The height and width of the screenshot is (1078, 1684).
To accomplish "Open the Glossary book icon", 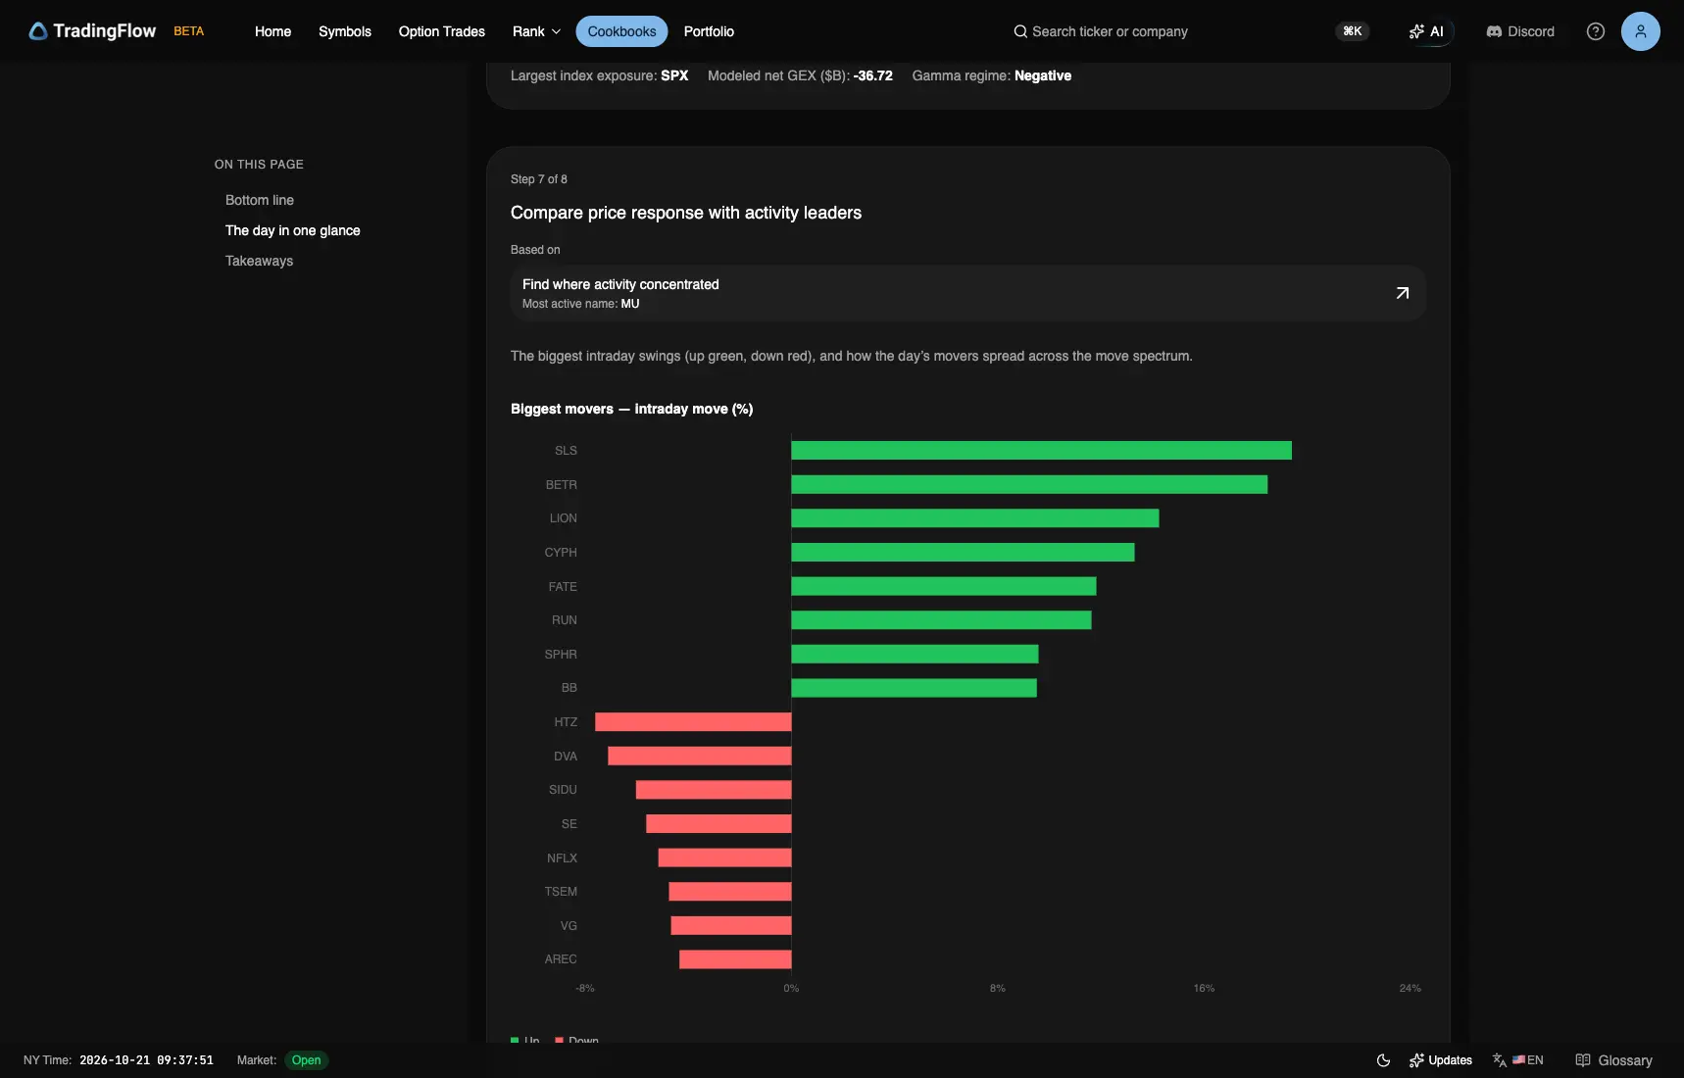I will [x=1582, y=1060].
